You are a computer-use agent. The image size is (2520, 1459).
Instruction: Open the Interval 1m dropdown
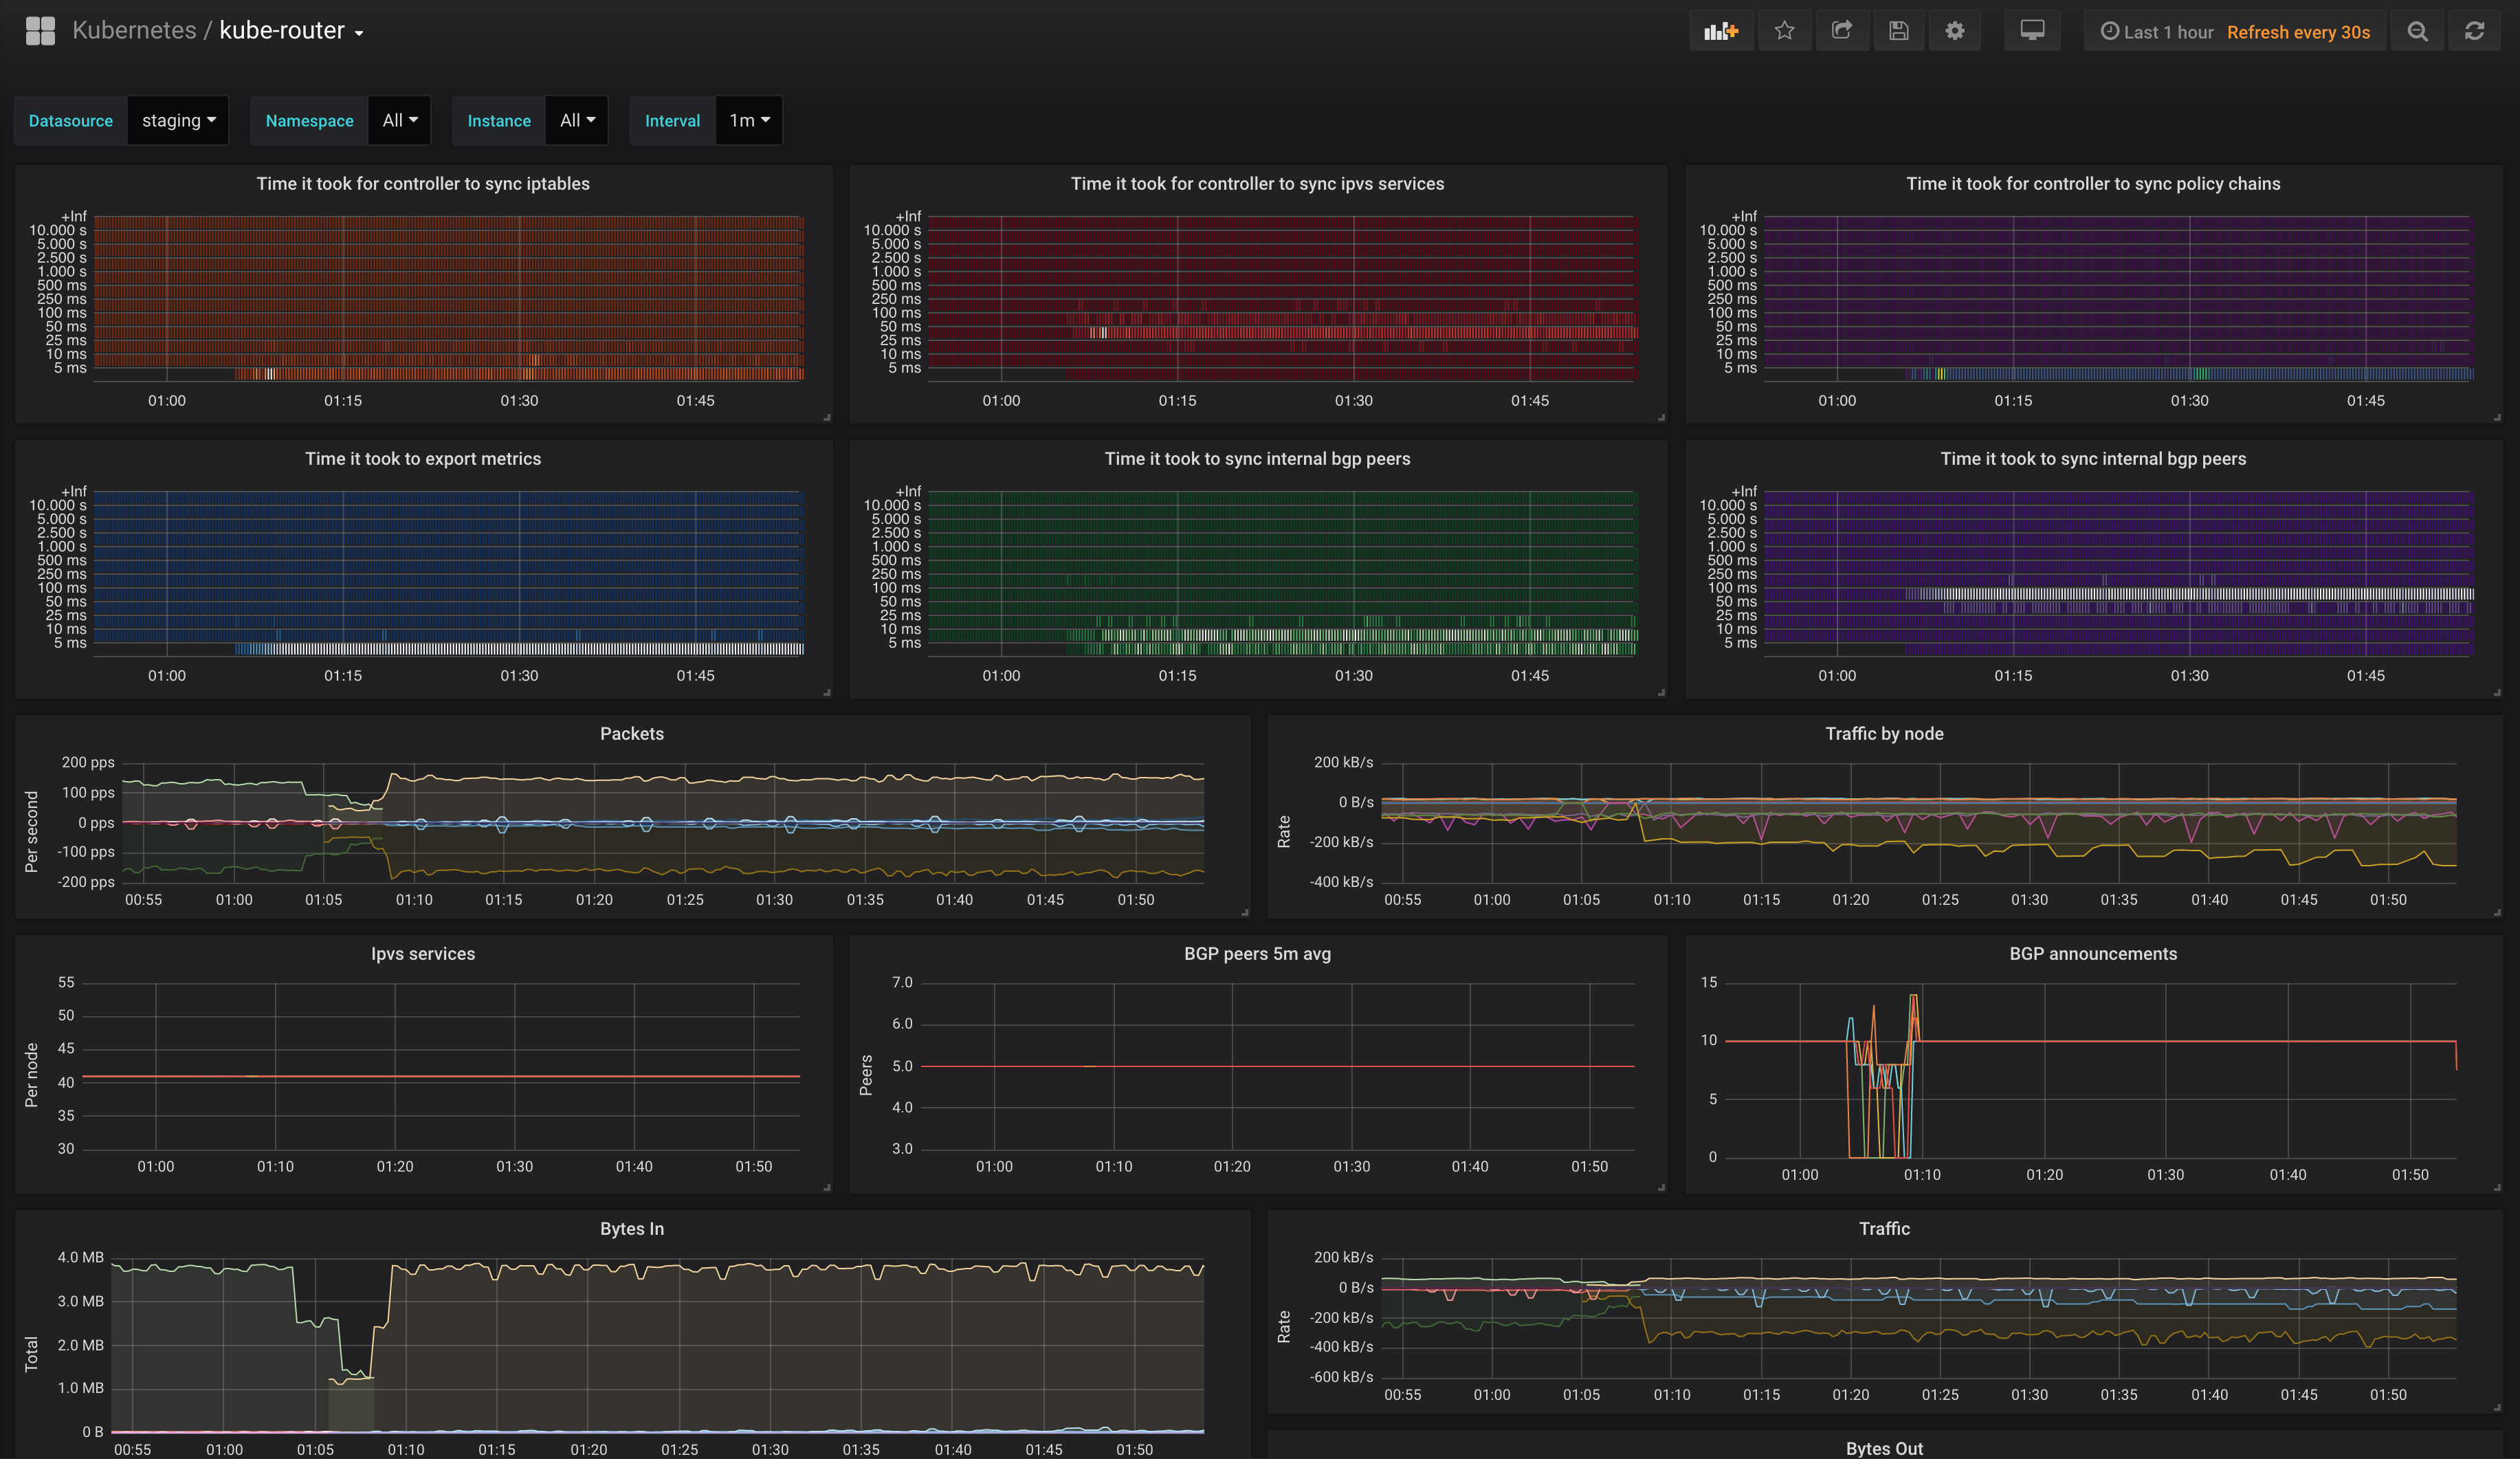click(748, 120)
